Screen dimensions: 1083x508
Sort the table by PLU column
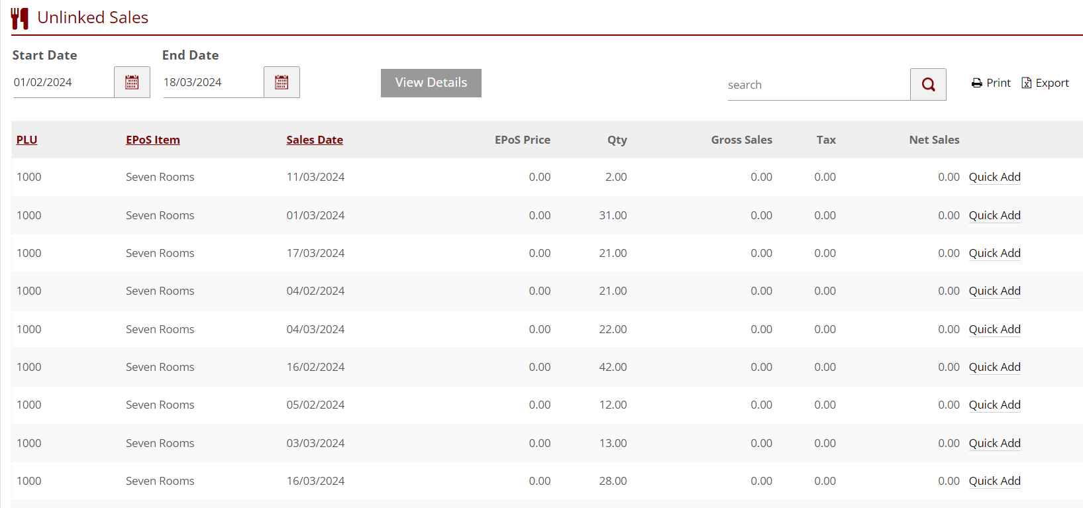[27, 140]
